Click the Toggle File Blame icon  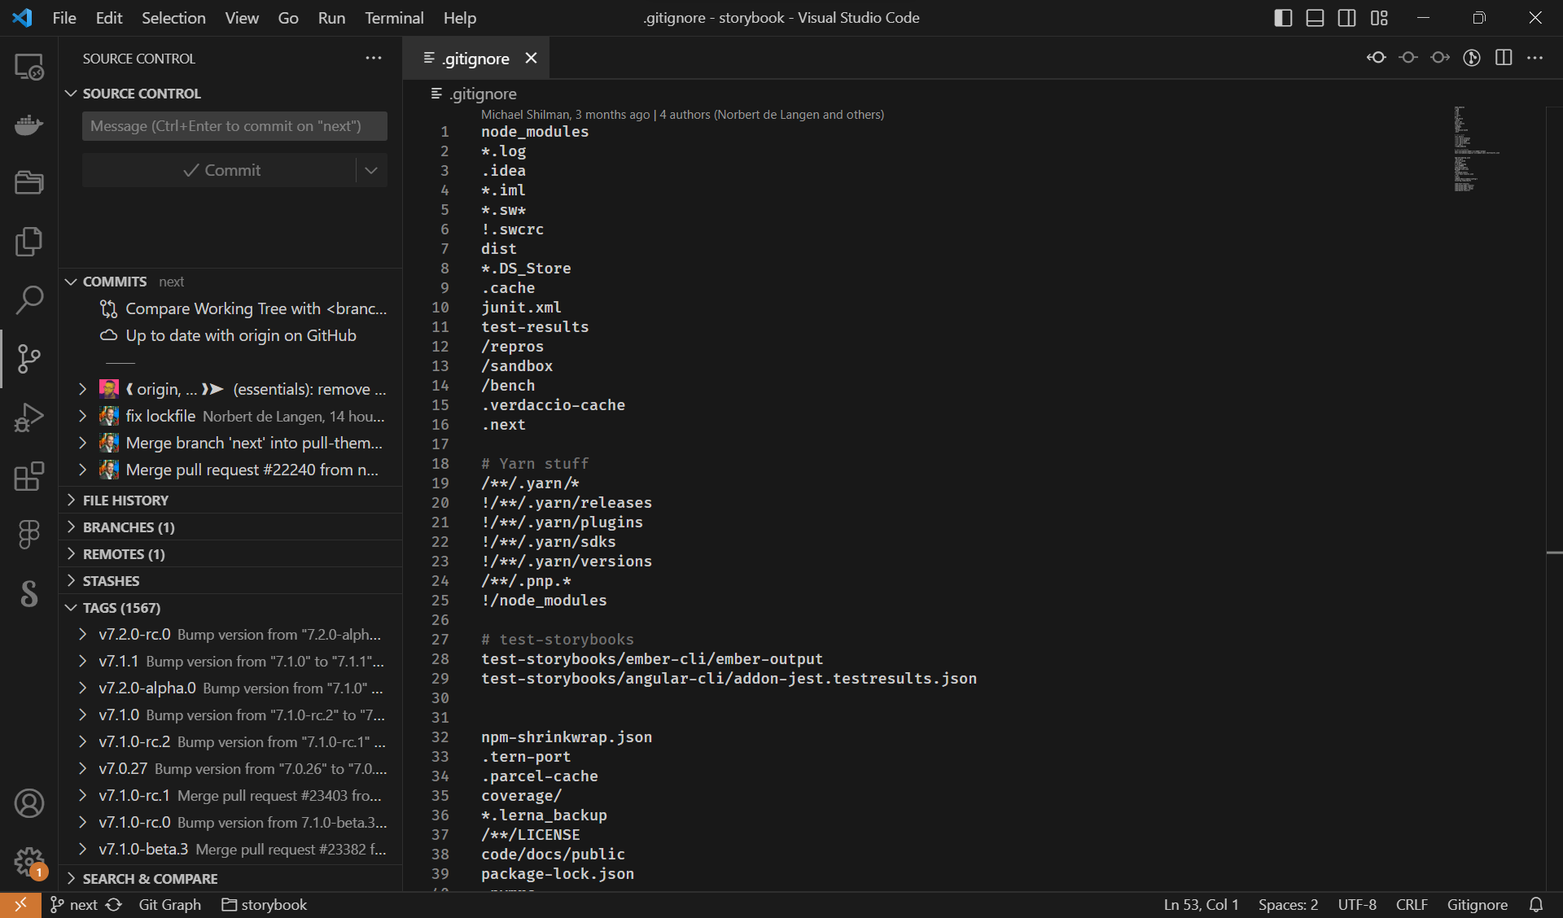[x=1472, y=58]
